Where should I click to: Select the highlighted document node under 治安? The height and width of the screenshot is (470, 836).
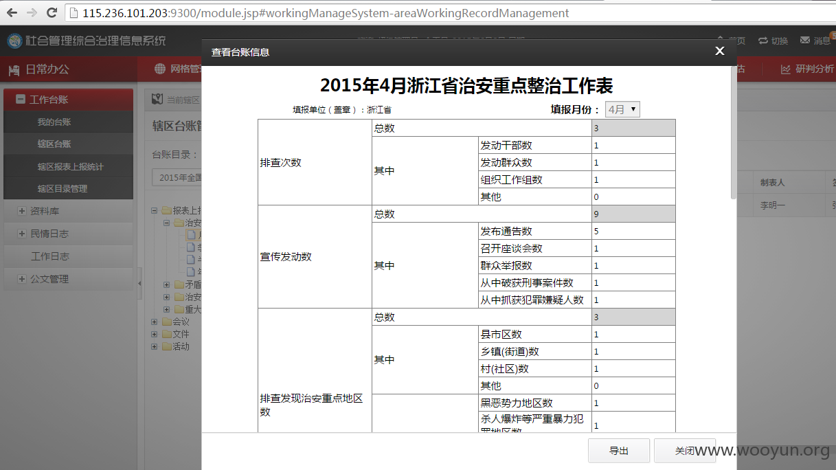point(192,235)
